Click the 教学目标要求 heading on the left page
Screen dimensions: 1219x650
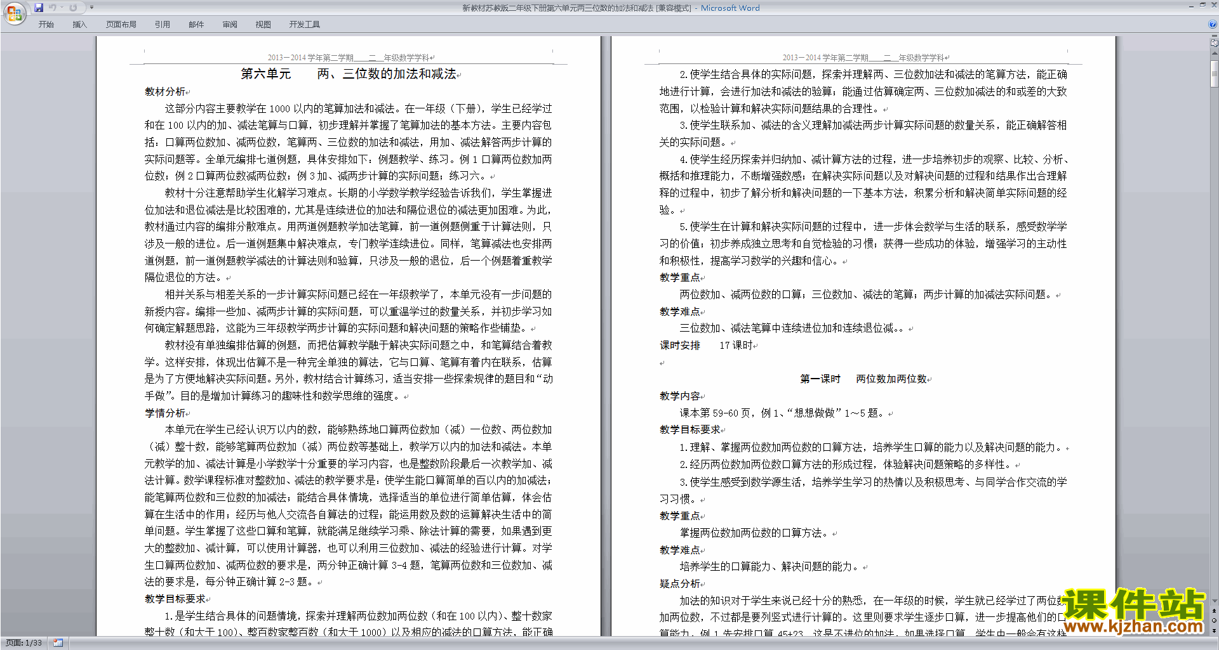[x=175, y=599]
